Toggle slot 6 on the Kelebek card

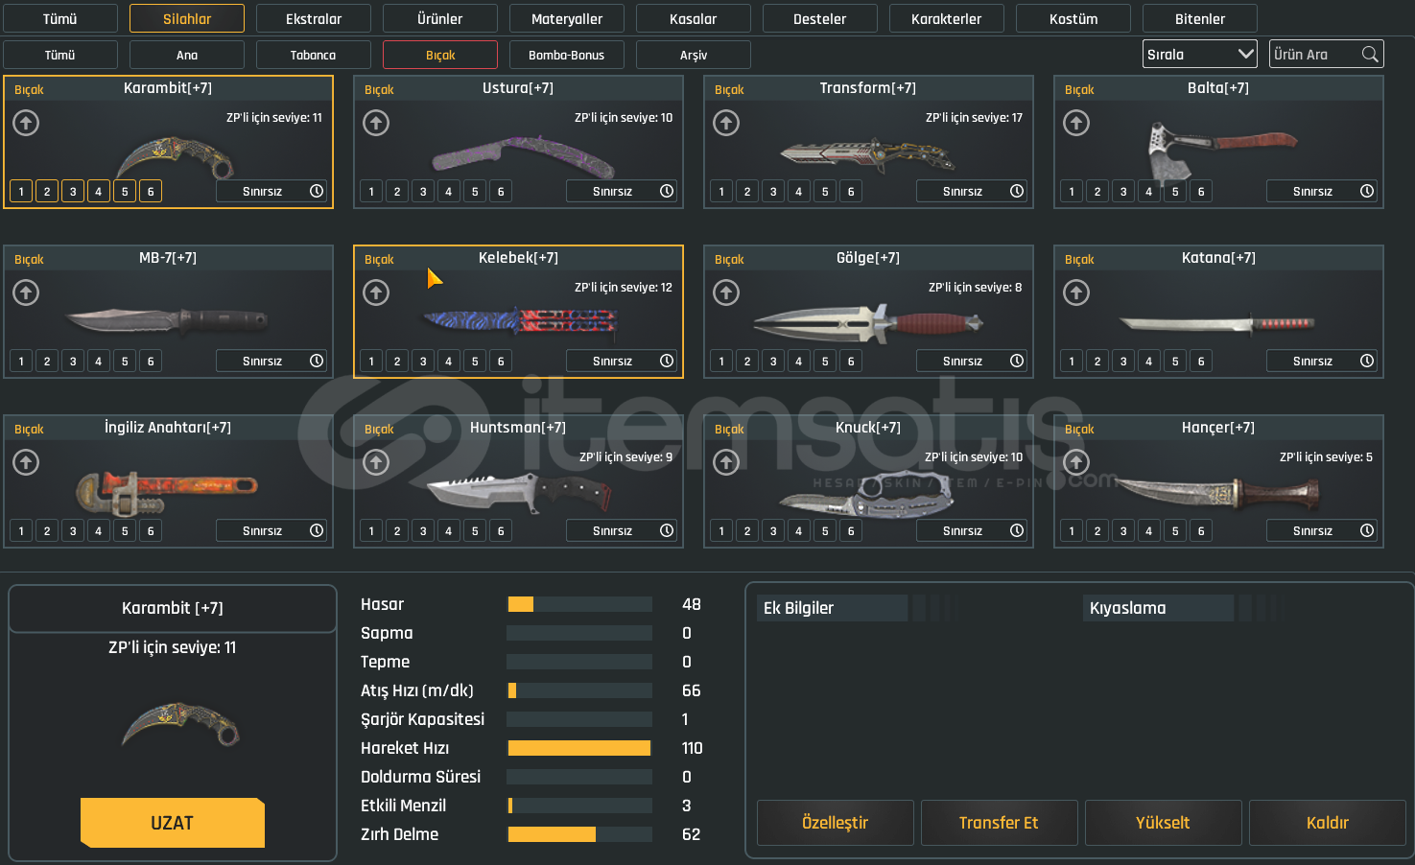click(x=501, y=361)
